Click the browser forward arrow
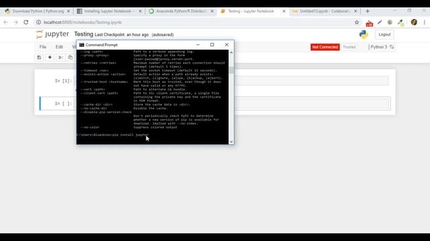 click(x=15, y=22)
